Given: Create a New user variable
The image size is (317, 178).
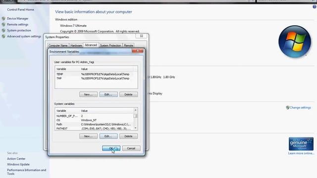Looking at the screenshot, I should [88, 94].
